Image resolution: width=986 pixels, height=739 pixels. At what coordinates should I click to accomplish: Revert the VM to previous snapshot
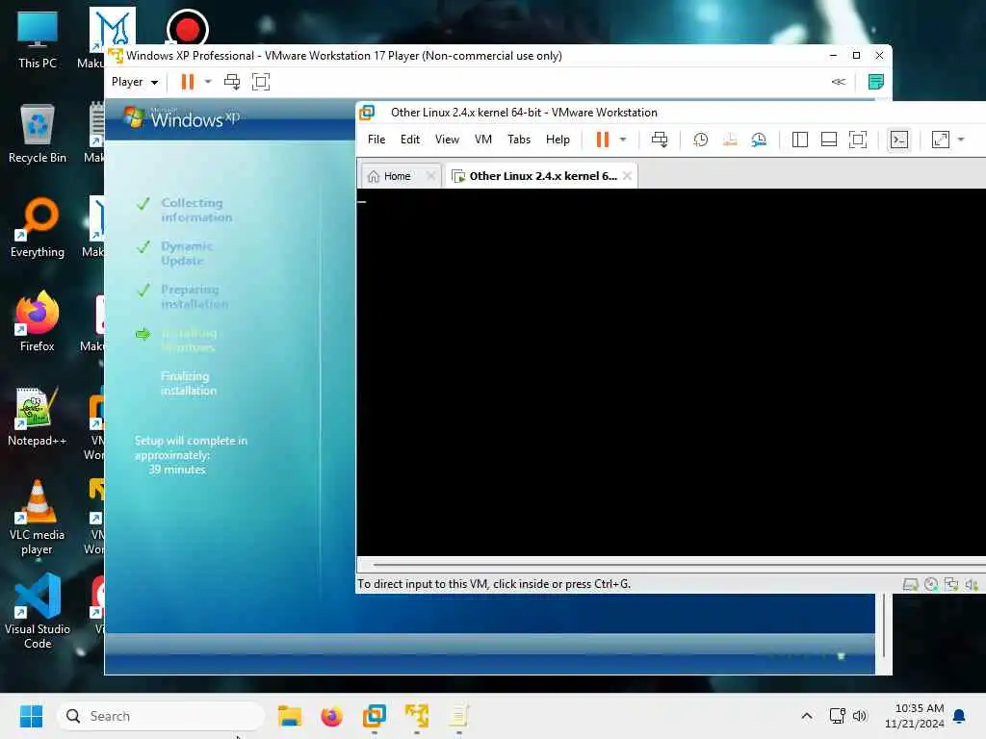coord(730,140)
